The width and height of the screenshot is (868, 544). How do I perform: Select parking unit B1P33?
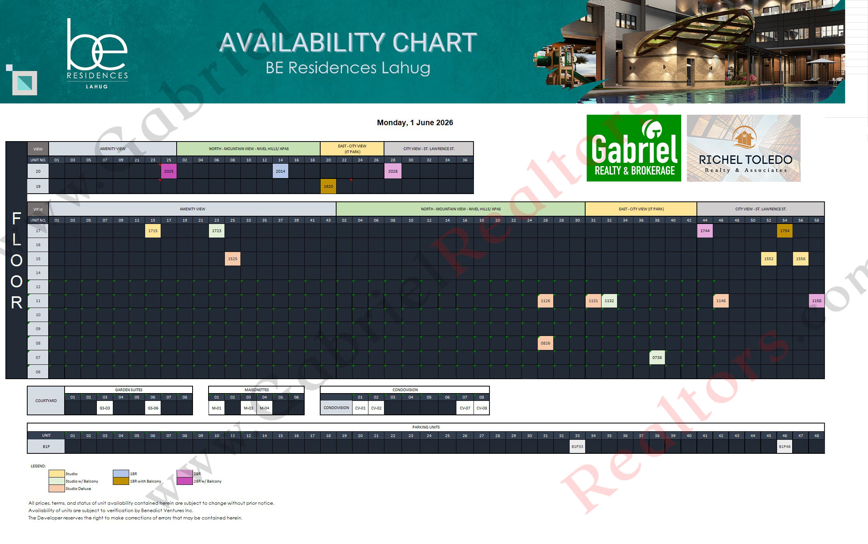pos(577,446)
